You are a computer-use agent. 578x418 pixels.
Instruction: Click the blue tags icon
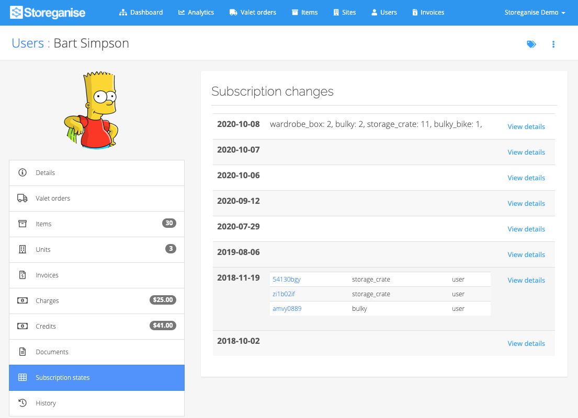(x=531, y=44)
